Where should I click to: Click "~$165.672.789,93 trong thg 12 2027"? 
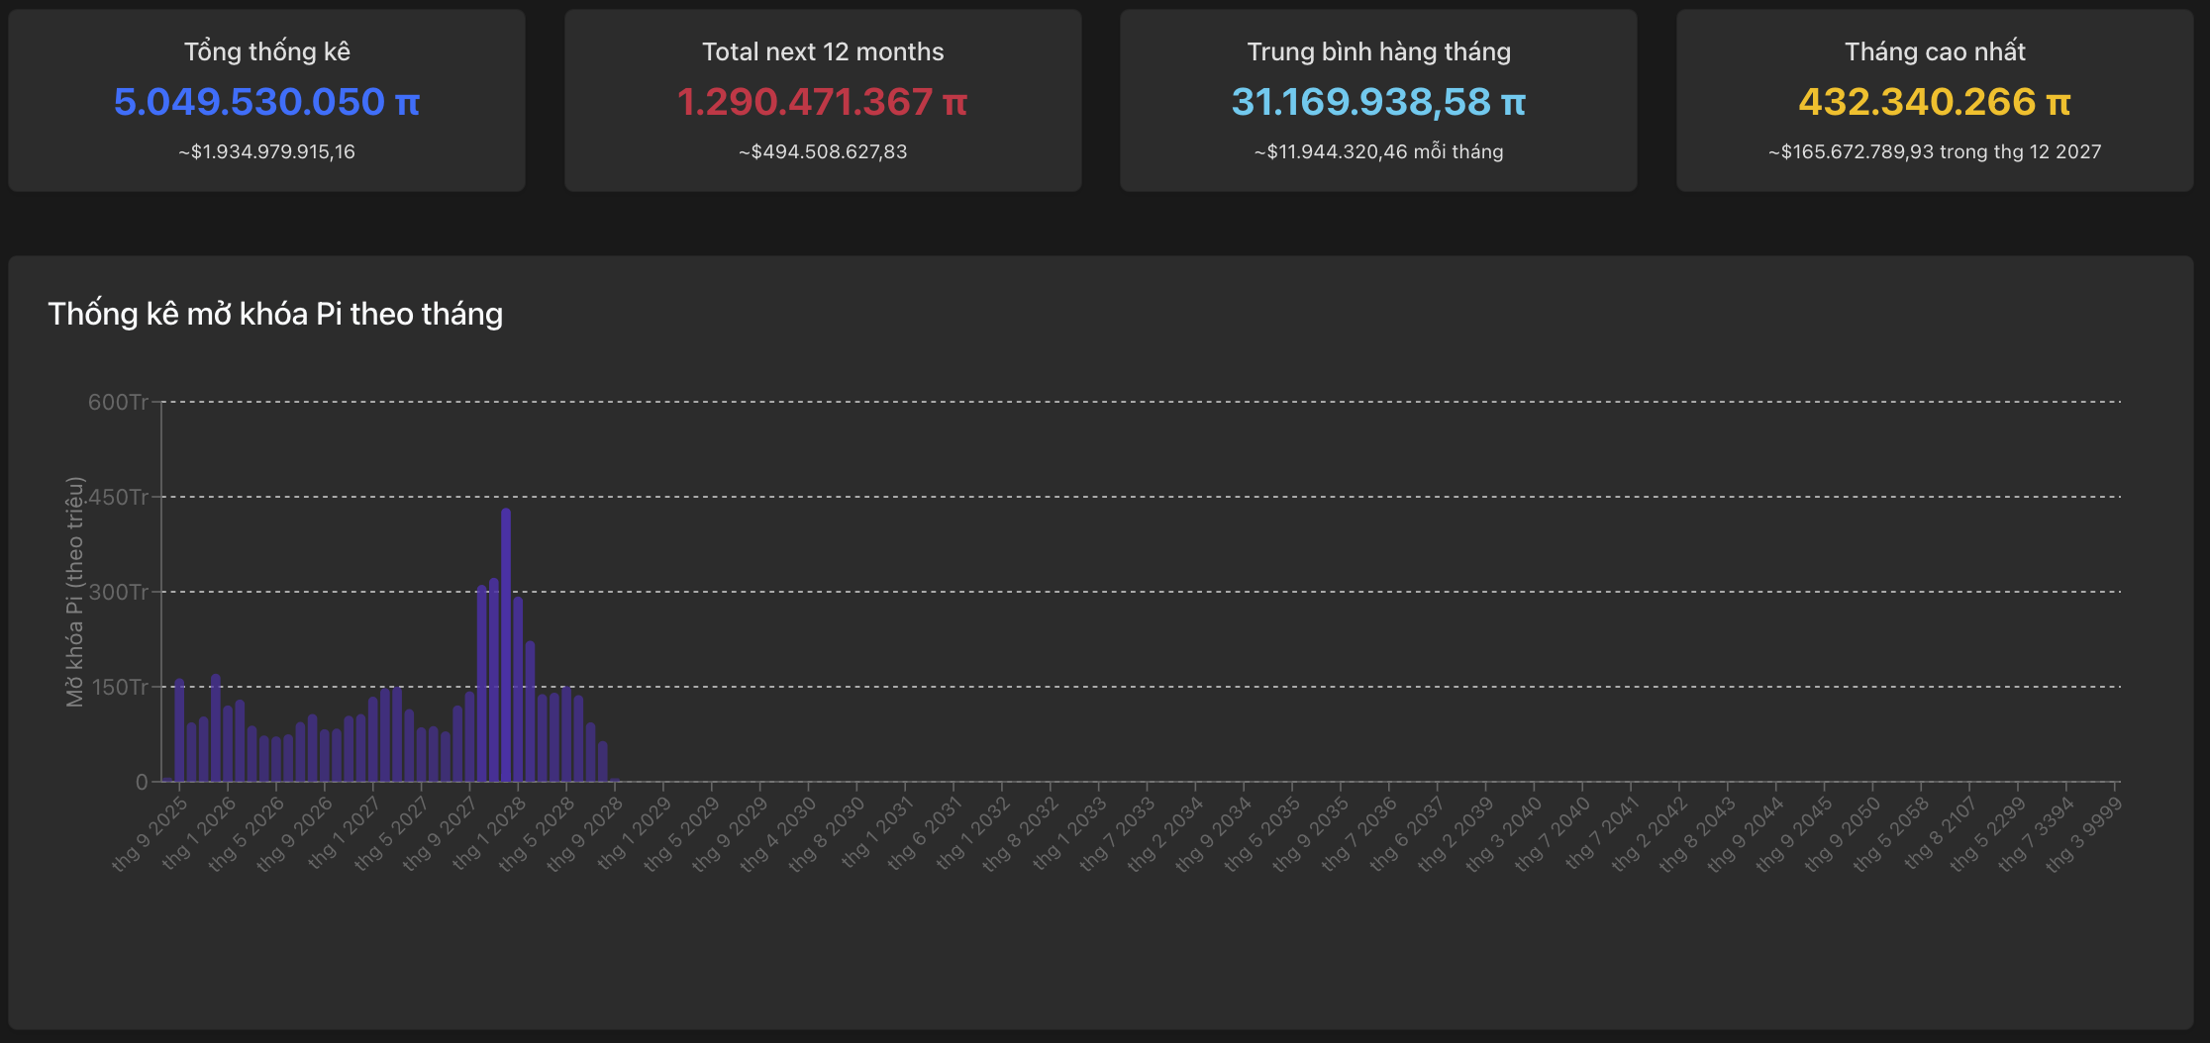pyautogui.click(x=1935, y=151)
